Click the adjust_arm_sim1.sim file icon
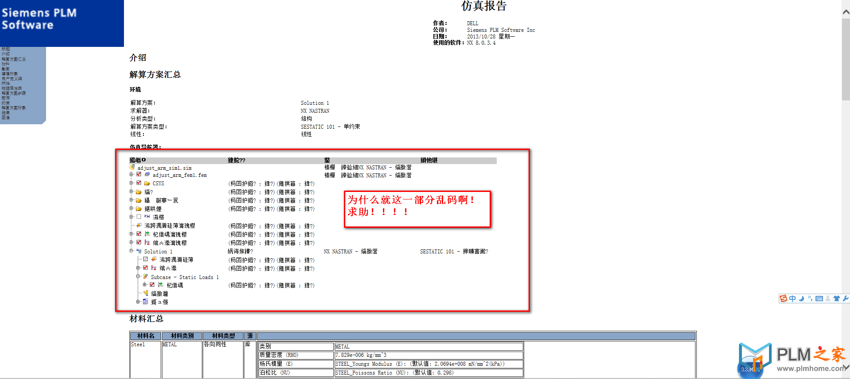The width and height of the screenshot is (850, 379). coord(132,167)
